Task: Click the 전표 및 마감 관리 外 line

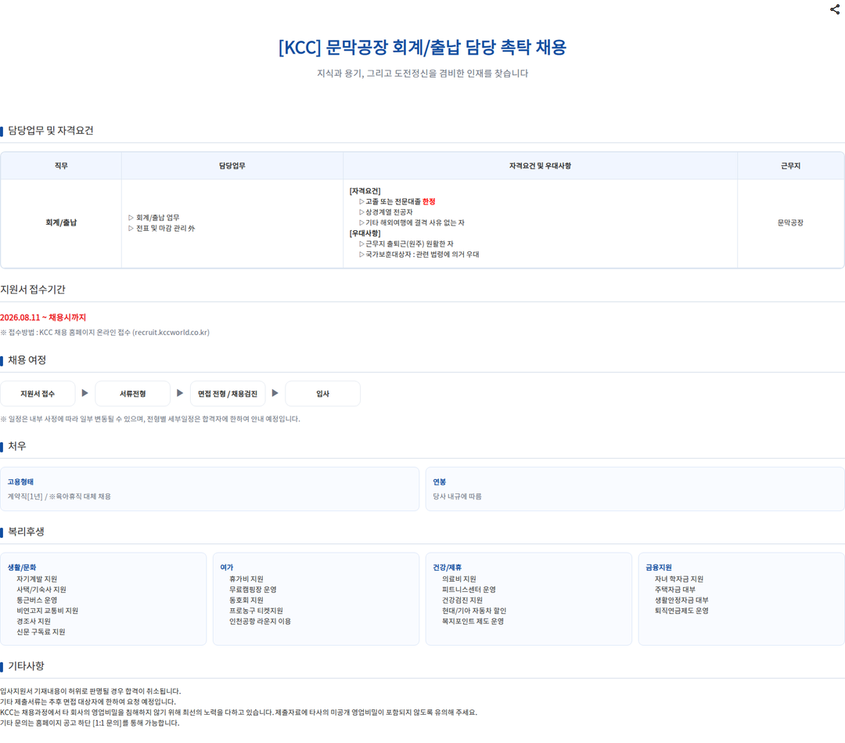Action: (162, 228)
